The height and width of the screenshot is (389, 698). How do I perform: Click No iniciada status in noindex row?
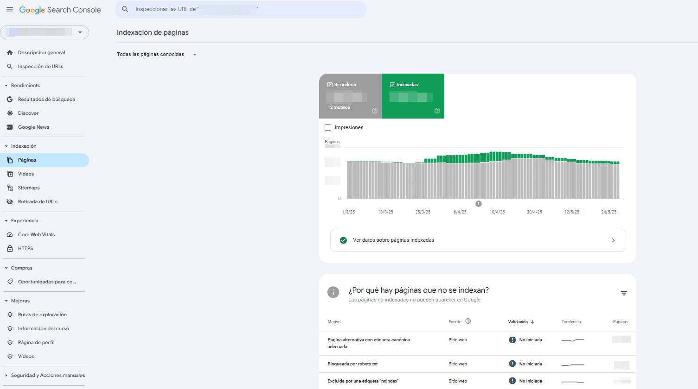coord(525,381)
